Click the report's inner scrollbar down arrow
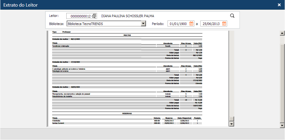 [x=231, y=124]
